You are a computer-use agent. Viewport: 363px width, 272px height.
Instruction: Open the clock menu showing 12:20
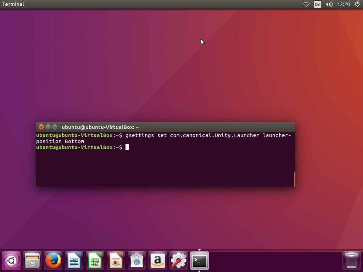pos(344,4)
